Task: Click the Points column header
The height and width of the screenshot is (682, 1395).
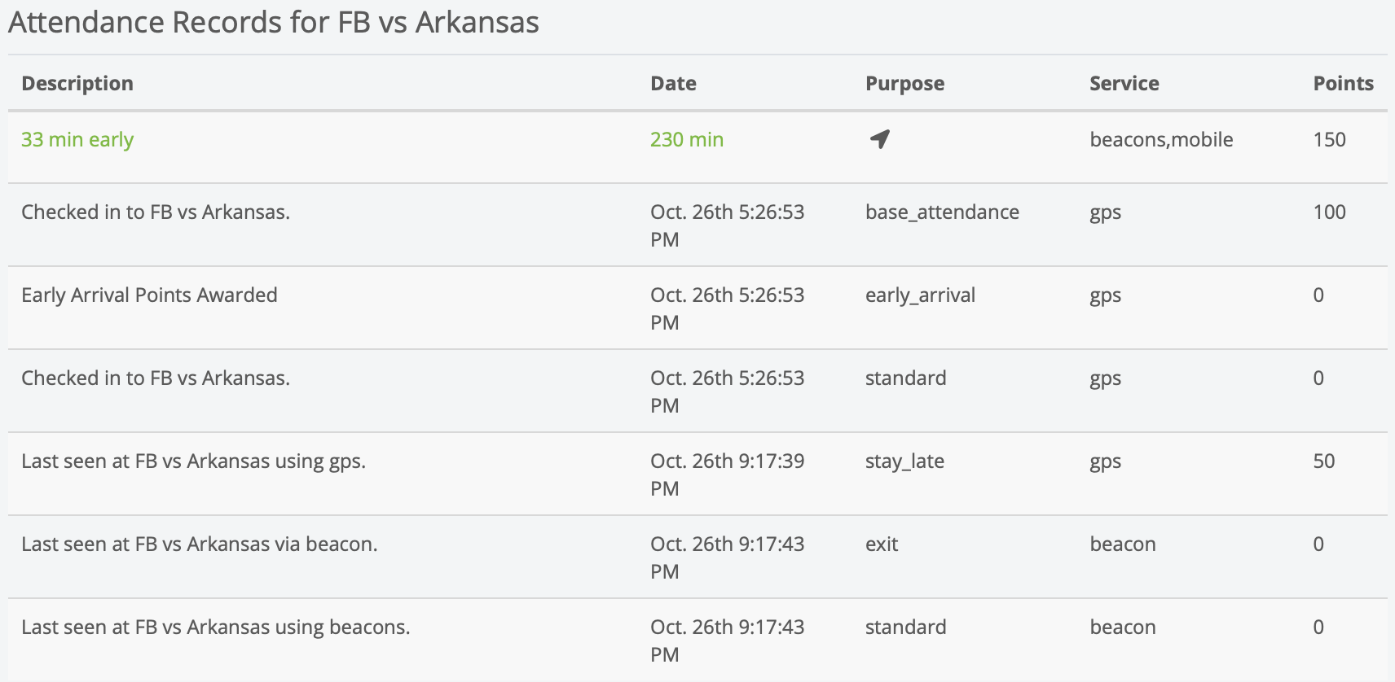Action: 1343,83
